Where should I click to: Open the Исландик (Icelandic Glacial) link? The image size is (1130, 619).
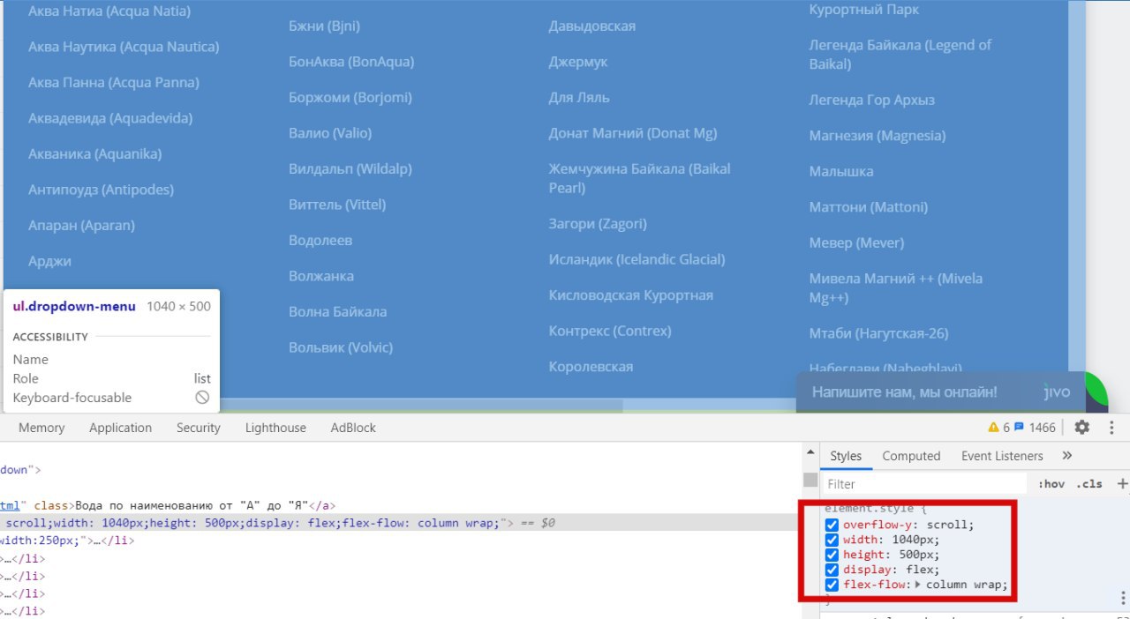(637, 259)
